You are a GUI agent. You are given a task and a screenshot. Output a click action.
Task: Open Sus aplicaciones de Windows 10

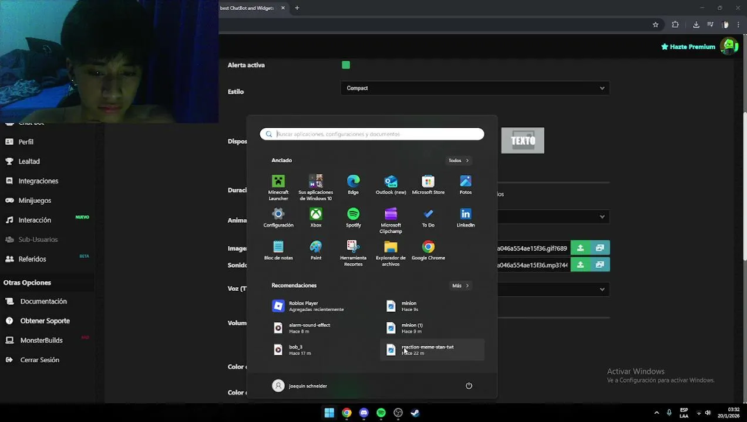click(316, 188)
